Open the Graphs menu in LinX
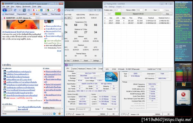193x123 pixels. point(119,7)
